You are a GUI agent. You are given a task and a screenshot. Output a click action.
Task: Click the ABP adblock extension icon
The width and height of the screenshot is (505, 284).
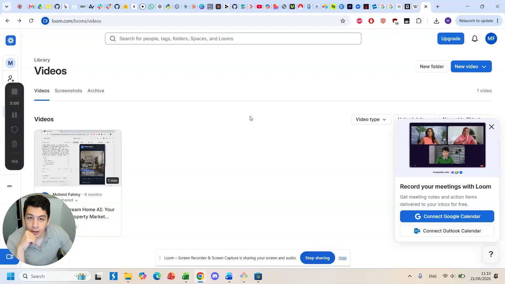click(359, 21)
